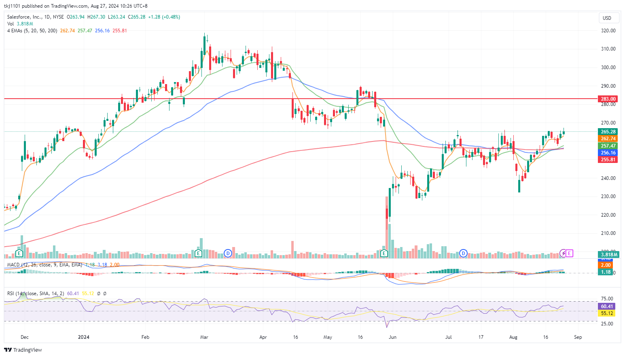Viewport: 625px width, 357px height.
Task: Click the purple 60.41 RSI value label
Action: pos(607,306)
